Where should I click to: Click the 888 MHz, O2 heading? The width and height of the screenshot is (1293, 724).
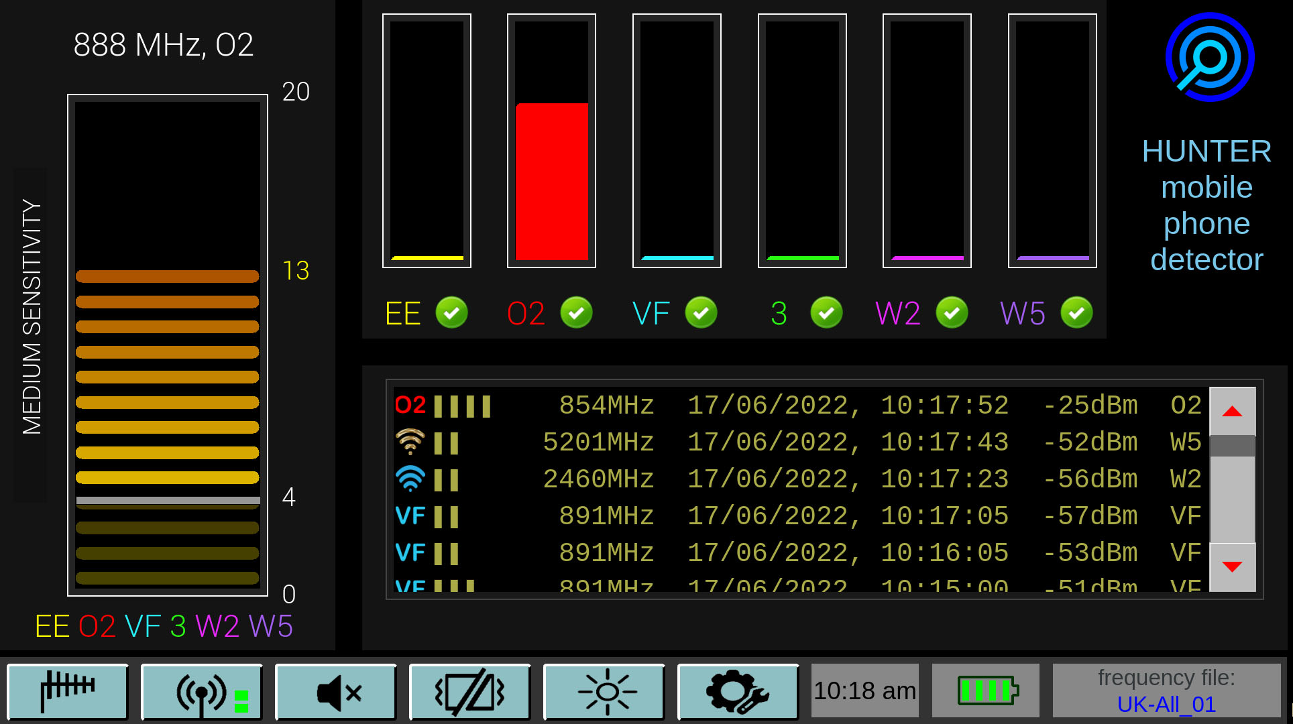164,45
